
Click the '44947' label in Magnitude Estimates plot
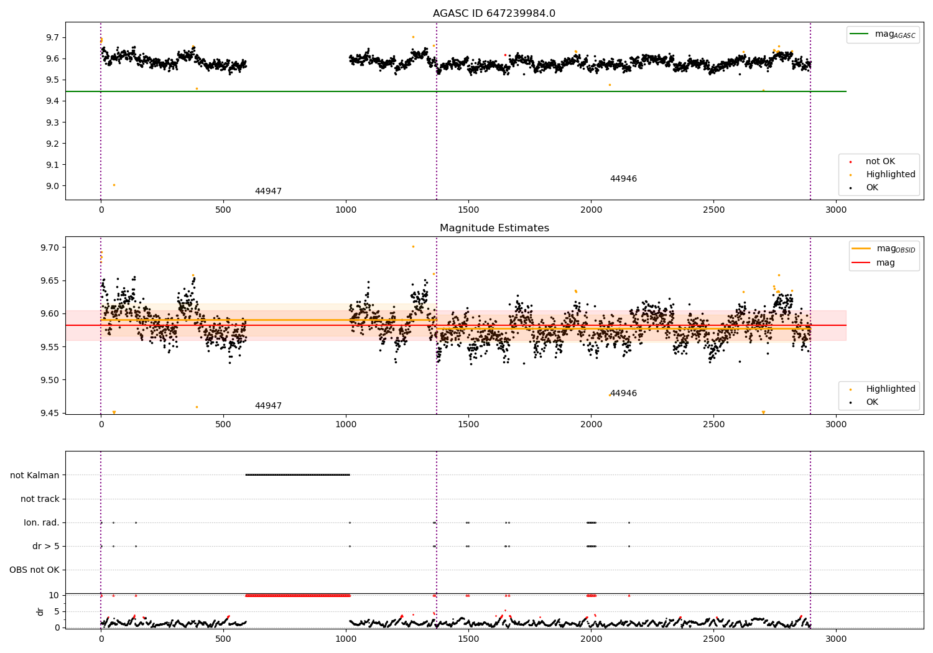tap(268, 406)
